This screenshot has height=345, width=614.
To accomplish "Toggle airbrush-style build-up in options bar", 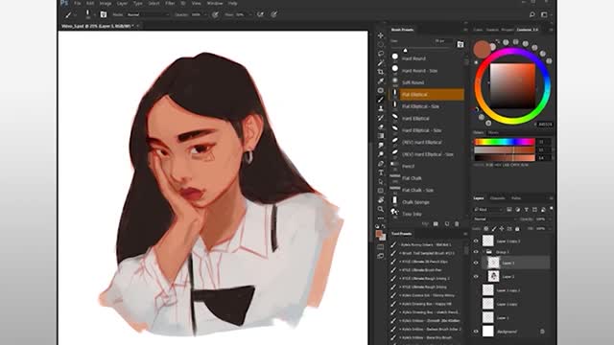I will 260,14.
